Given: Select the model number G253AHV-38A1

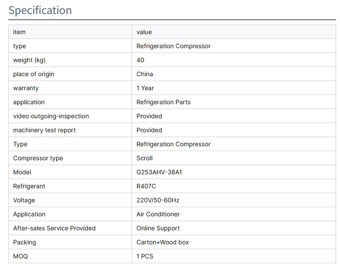Looking at the screenshot, I should pyautogui.click(x=159, y=172).
